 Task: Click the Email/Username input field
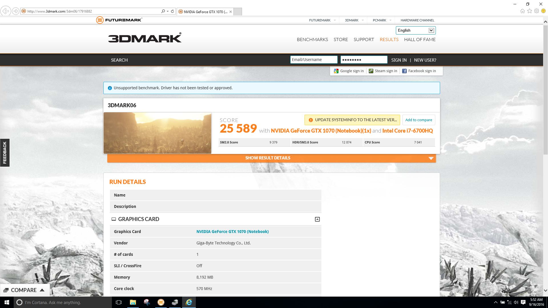pyautogui.click(x=313, y=60)
